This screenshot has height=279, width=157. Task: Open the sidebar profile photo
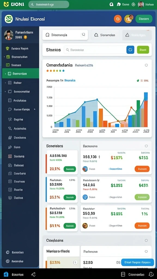pos(8,35)
